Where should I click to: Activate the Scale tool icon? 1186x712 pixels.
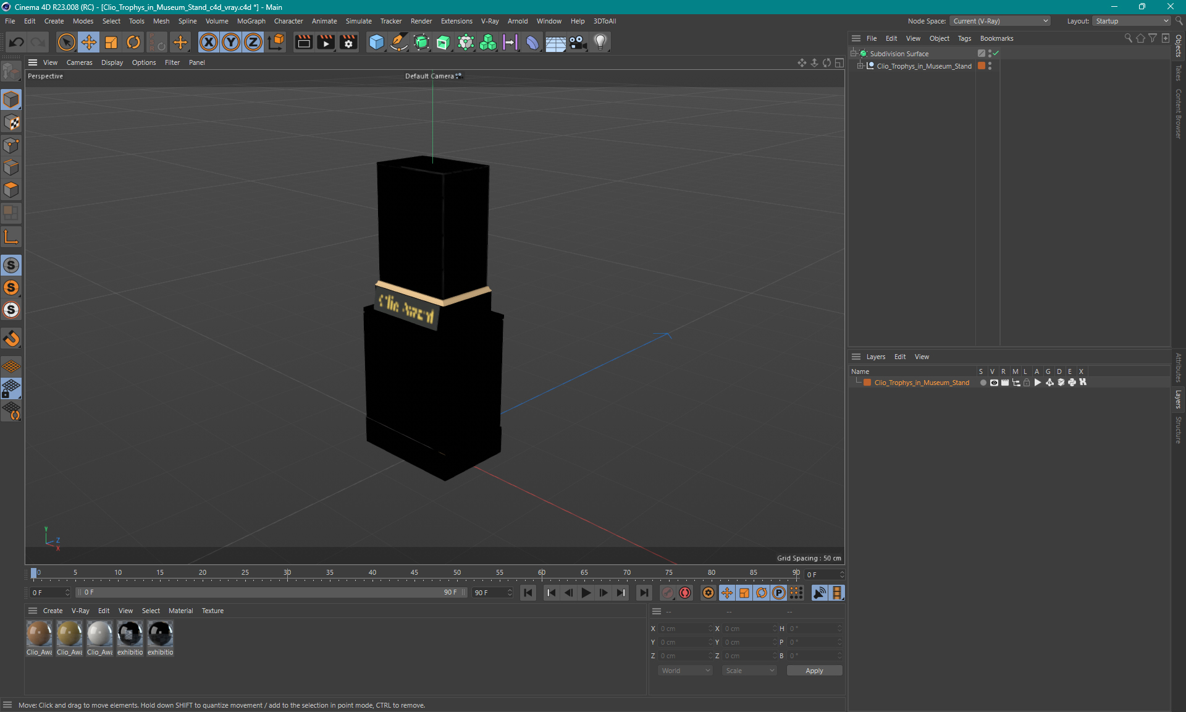coord(111,42)
